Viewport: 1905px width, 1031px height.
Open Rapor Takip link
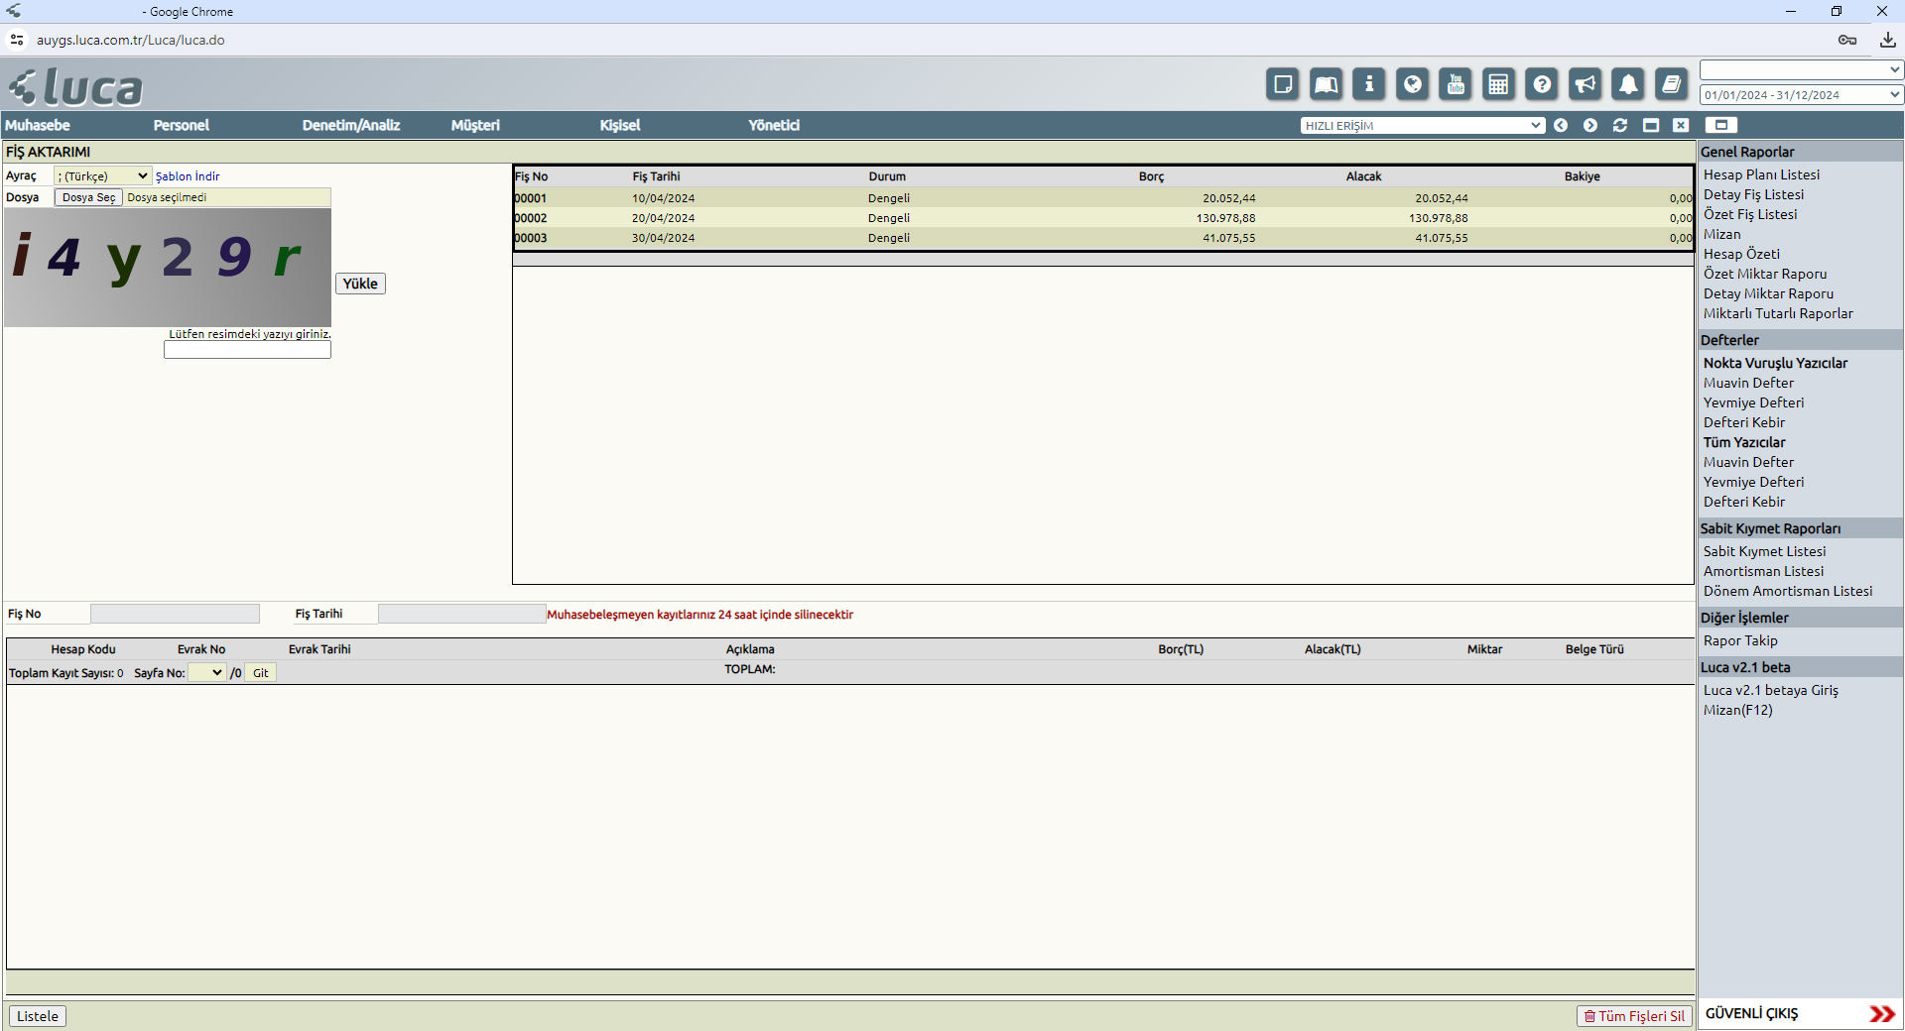click(x=1740, y=640)
